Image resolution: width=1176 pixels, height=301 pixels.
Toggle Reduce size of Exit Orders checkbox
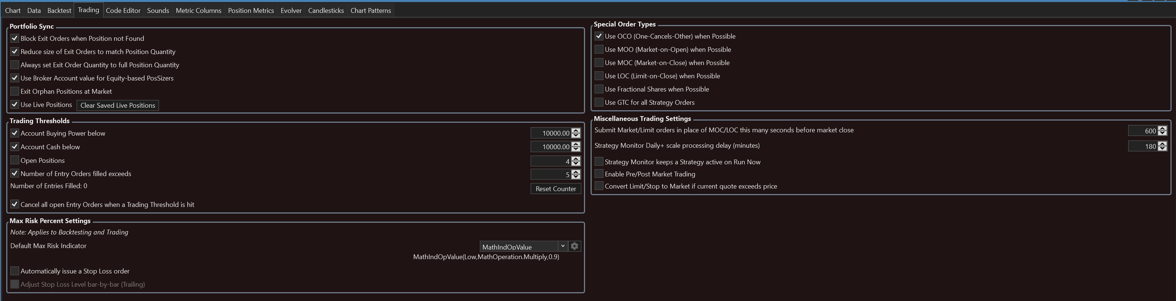(15, 51)
